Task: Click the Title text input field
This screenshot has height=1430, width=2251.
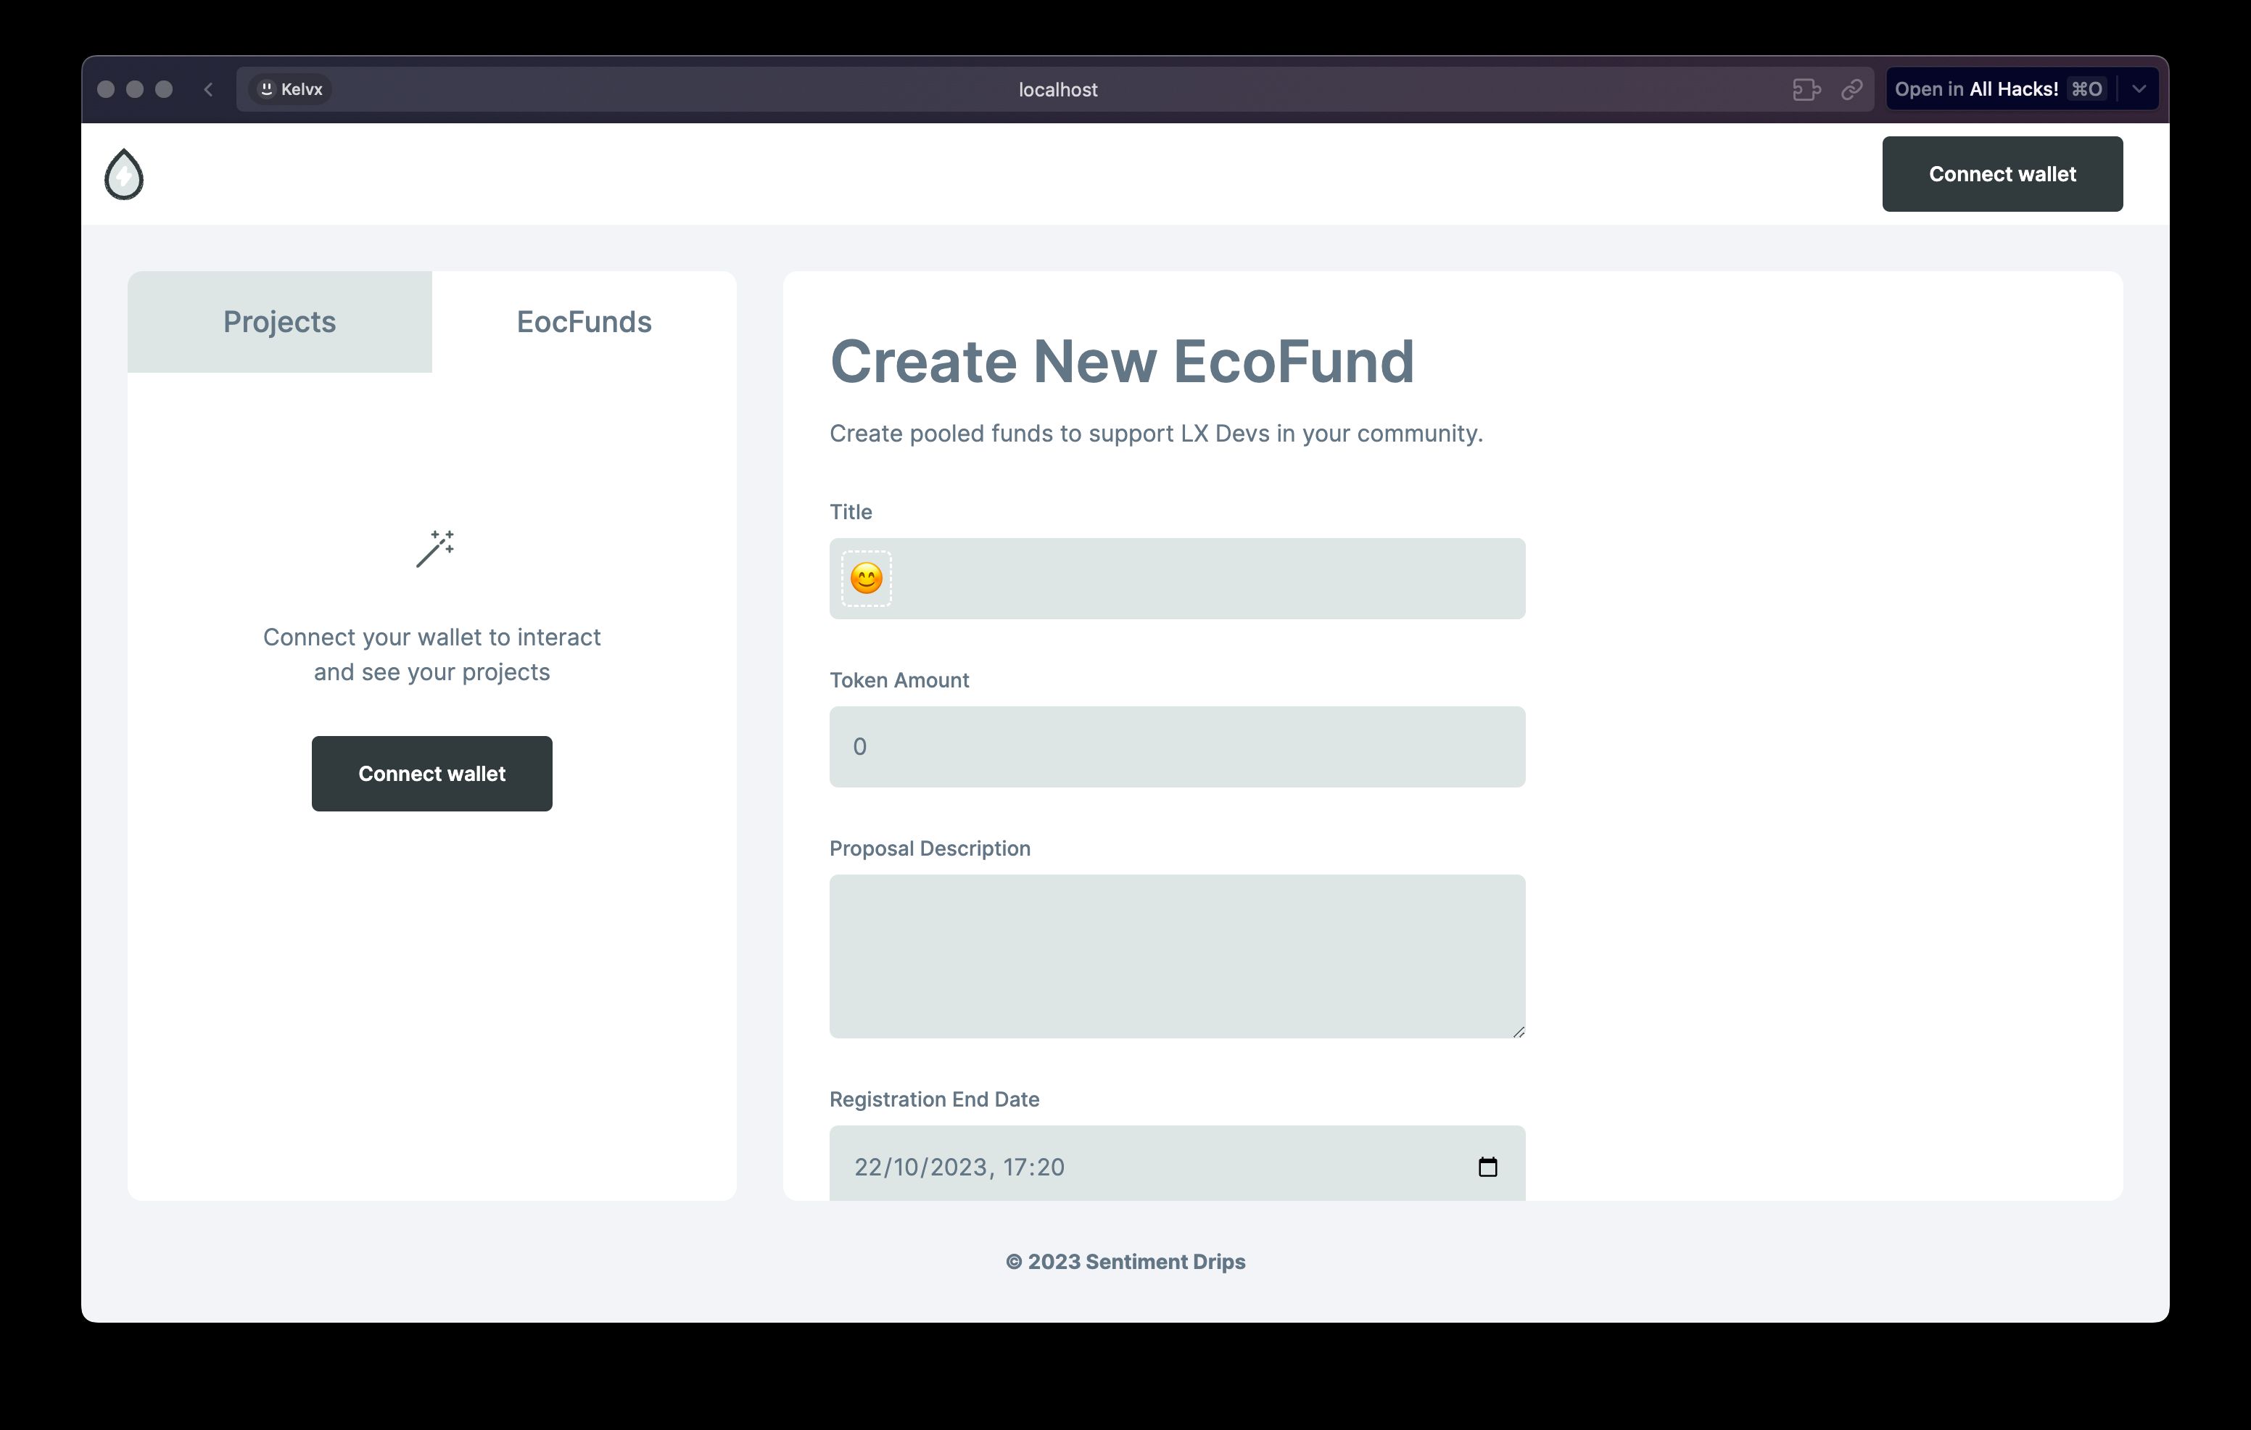Action: (x=1176, y=577)
